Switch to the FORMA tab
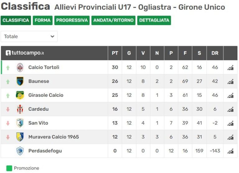The image size is (239, 173). click(43, 20)
